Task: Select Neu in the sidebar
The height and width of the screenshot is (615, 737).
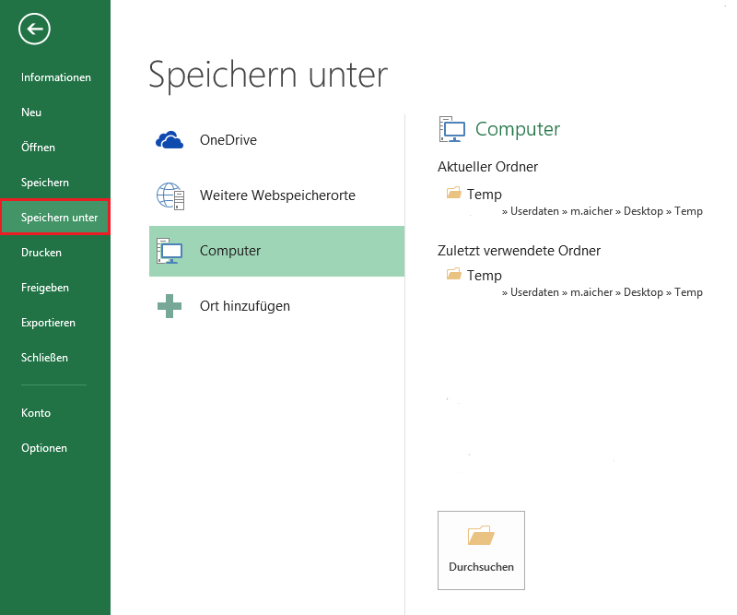Action: [x=31, y=112]
